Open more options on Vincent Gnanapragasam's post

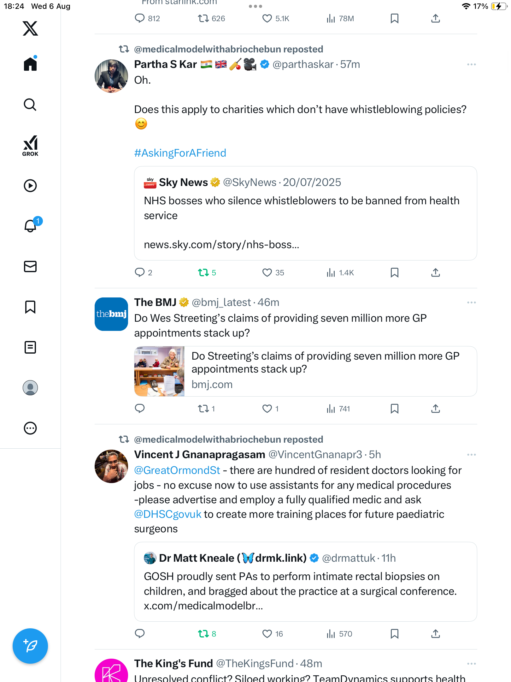point(472,455)
